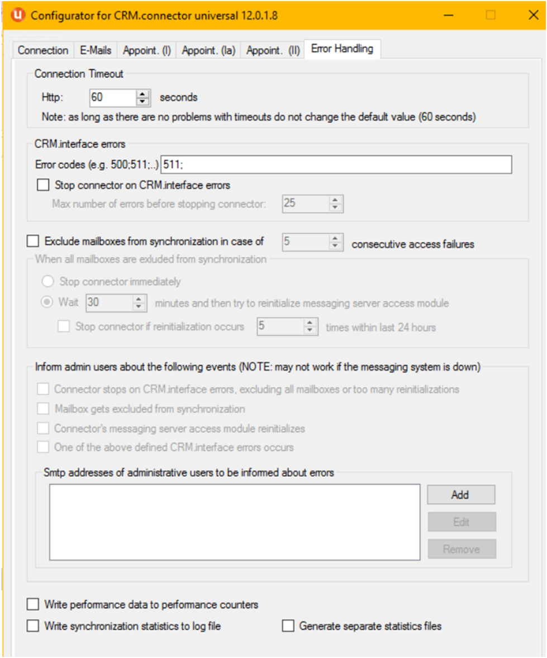Open the Appoint. (II) tab
547x658 pixels.
(273, 50)
